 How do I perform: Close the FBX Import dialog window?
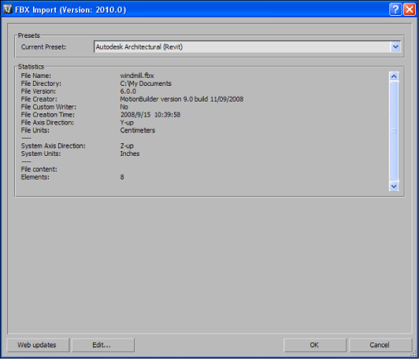(x=410, y=9)
